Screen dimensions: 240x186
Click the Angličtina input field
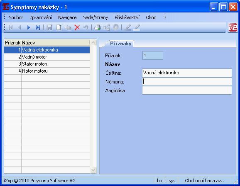pyautogui.click(x=187, y=91)
